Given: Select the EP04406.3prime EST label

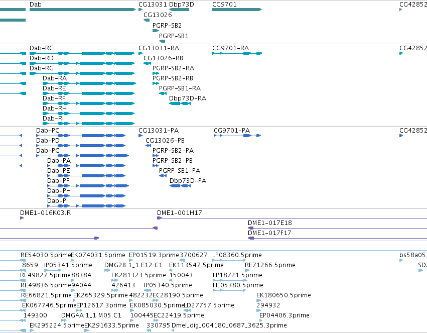Looking at the screenshot, I should tap(284, 316).
